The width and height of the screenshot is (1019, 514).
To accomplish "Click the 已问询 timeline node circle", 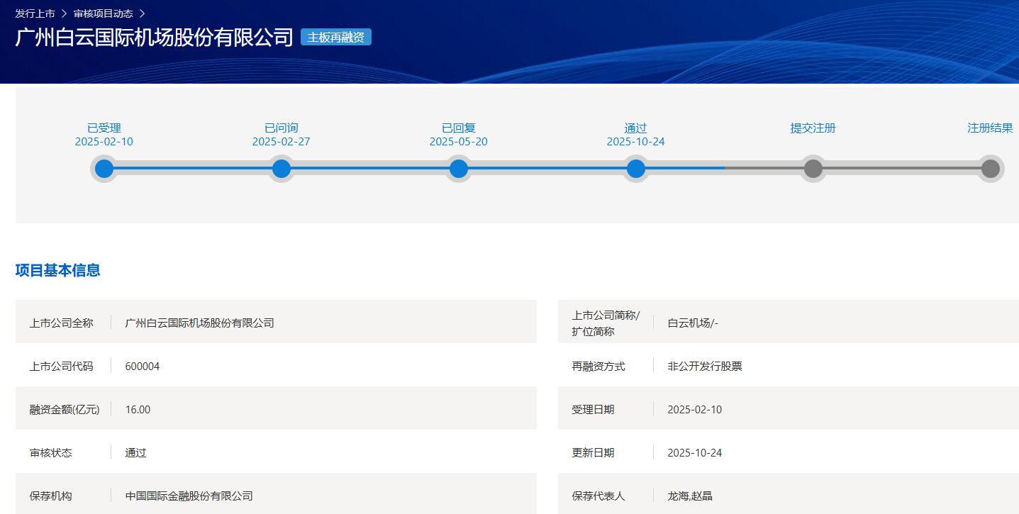I will [282, 169].
